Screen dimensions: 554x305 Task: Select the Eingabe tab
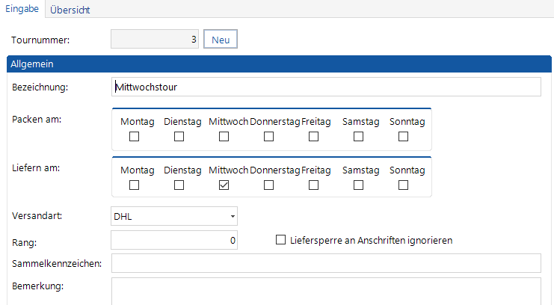(22, 10)
